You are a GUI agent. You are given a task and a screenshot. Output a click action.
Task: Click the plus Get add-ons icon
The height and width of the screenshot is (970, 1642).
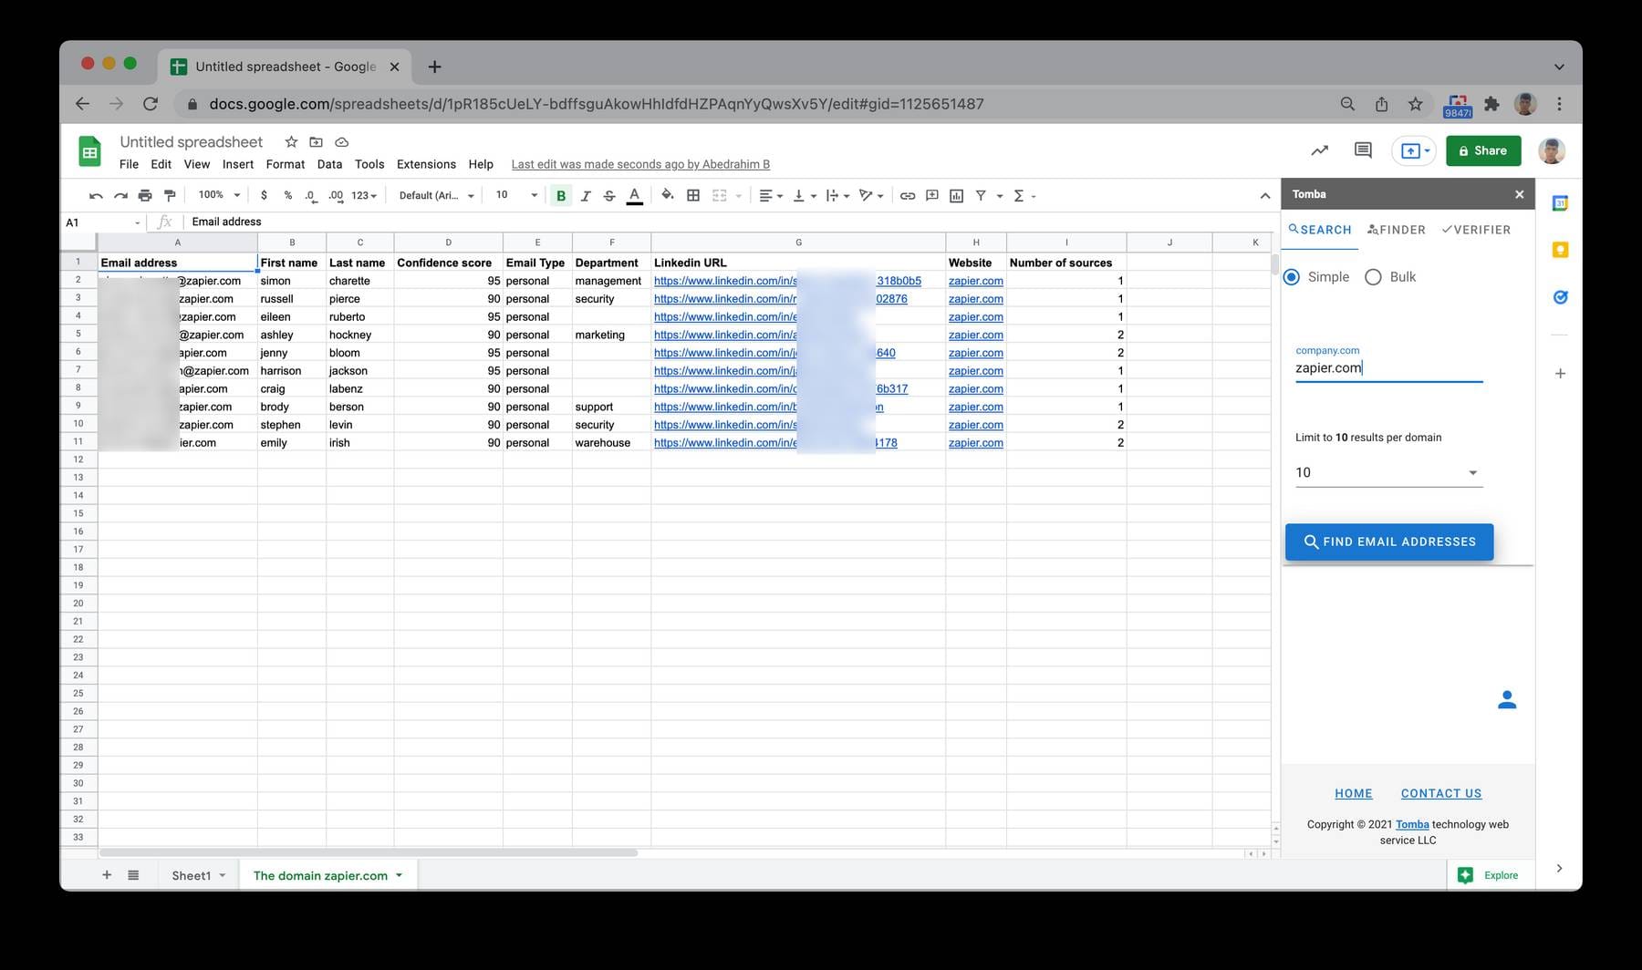pyautogui.click(x=1560, y=374)
